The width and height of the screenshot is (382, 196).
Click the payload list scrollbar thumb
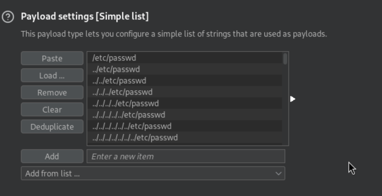(x=285, y=59)
